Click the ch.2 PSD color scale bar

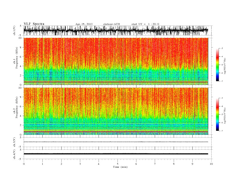[217, 114]
